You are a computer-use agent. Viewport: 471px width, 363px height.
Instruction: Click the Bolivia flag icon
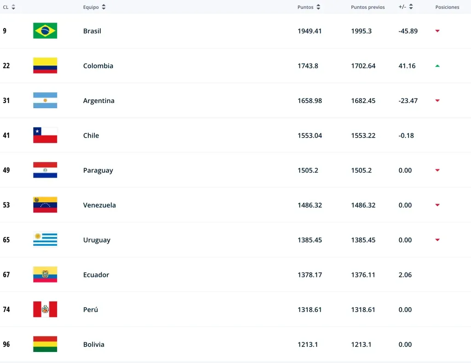coord(45,344)
